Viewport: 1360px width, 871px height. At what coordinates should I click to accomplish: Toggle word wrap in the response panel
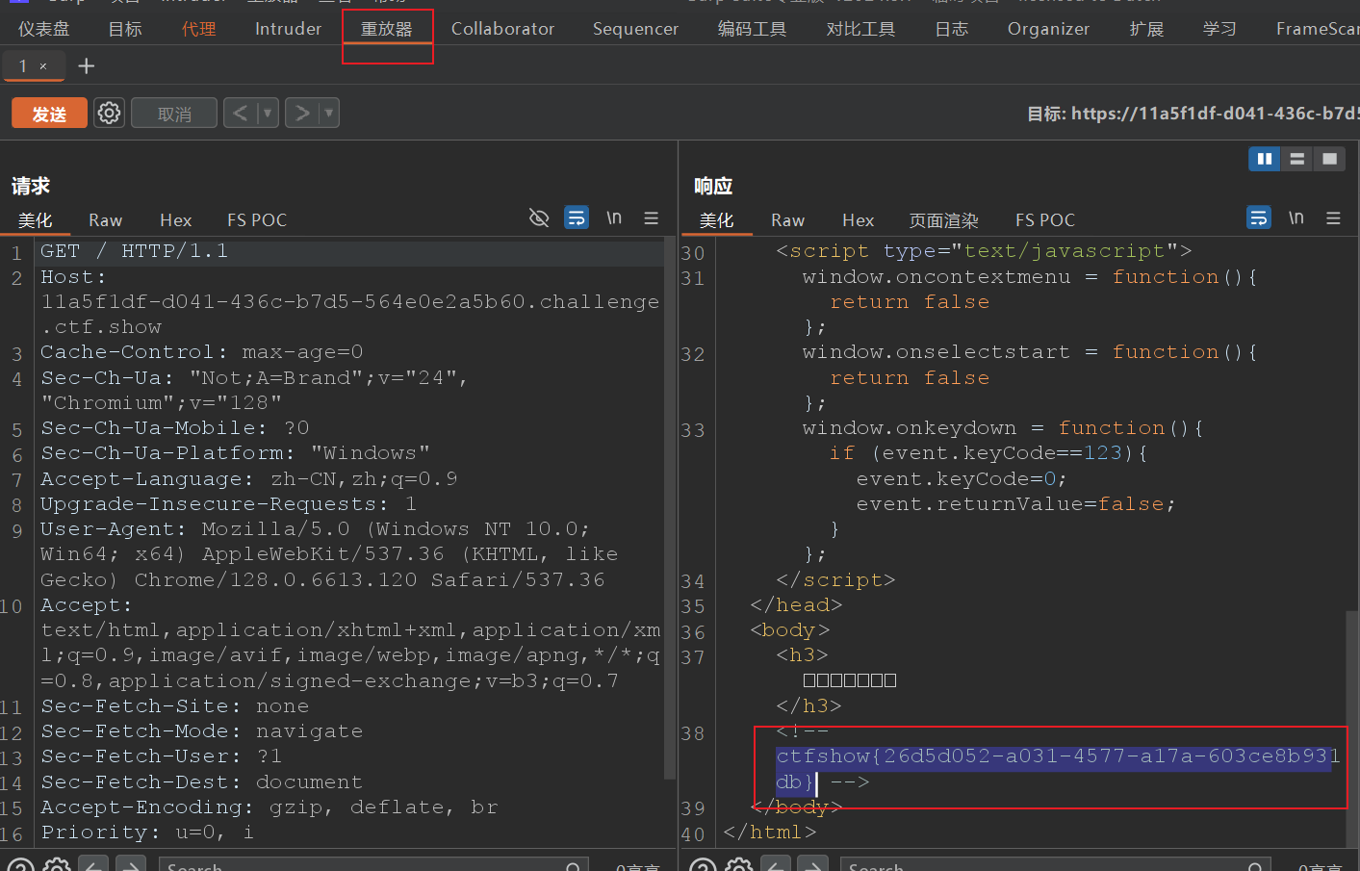pyautogui.click(x=1258, y=218)
